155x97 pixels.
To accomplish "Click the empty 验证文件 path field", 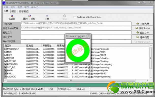I will (76, 33).
